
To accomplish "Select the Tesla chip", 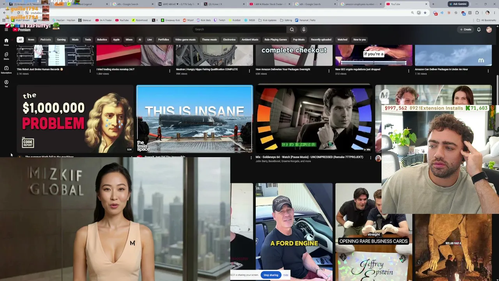I will click(x=88, y=39).
